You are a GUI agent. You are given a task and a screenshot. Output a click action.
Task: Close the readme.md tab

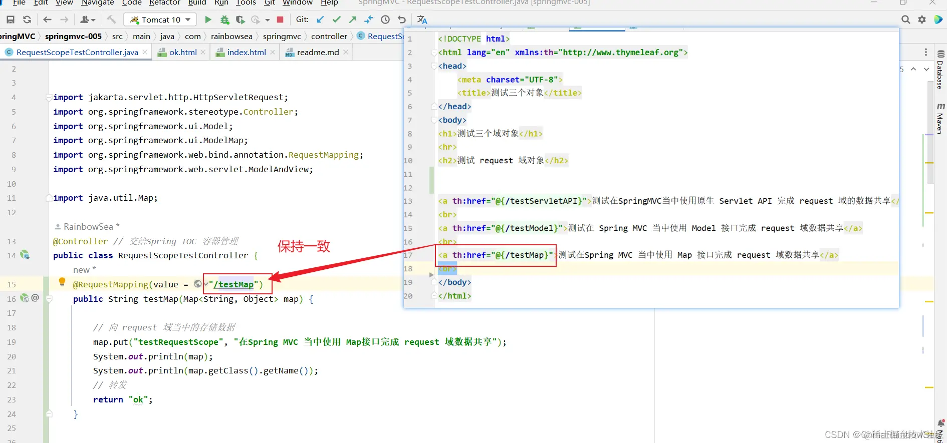(346, 52)
